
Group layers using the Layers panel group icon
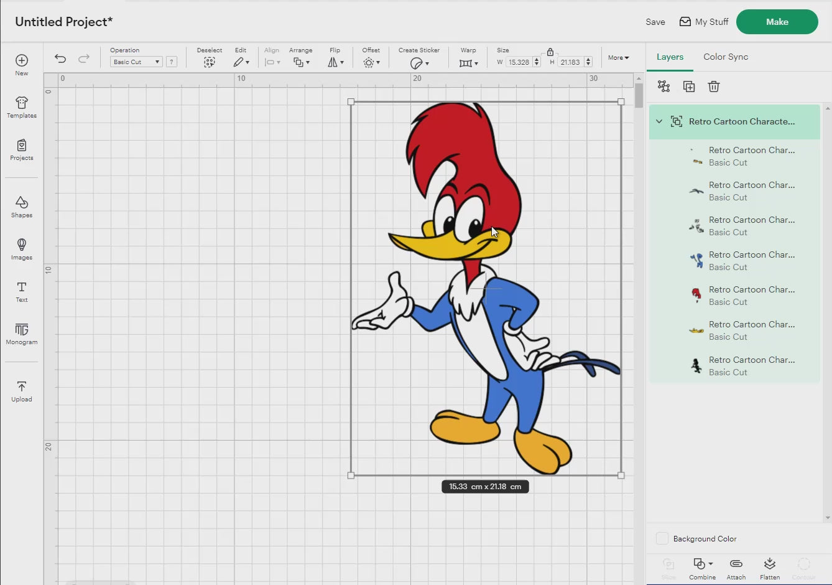[x=664, y=87]
